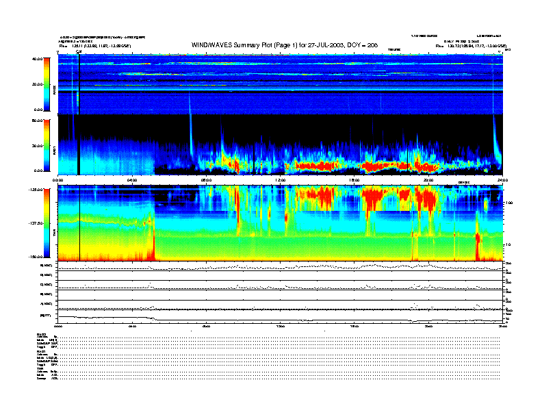Click the 40.00 label on the RAD2 colorbar
The image size is (542, 419).
[37, 59]
